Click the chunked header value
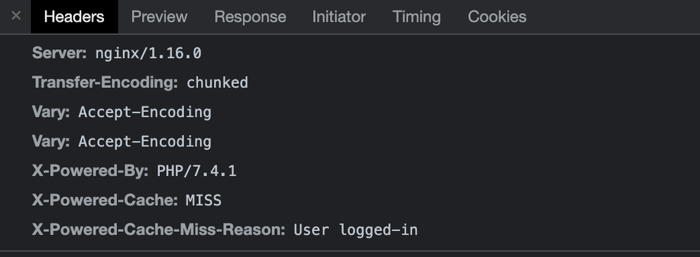 (217, 83)
